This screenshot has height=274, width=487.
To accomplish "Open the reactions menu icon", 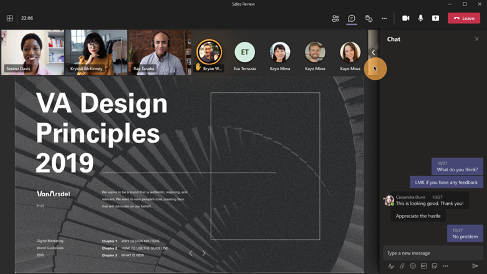I will (x=369, y=18).
